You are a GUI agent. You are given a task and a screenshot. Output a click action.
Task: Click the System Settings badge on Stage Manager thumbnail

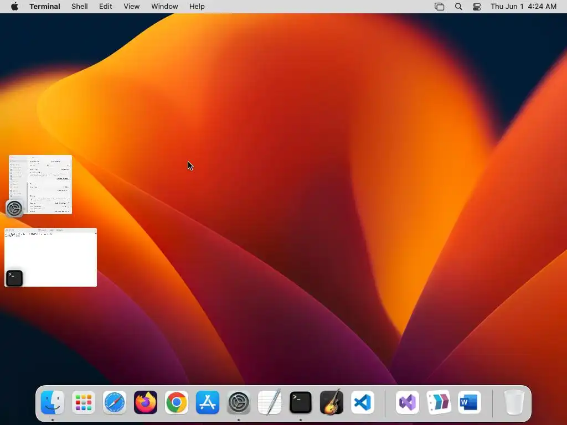14,209
